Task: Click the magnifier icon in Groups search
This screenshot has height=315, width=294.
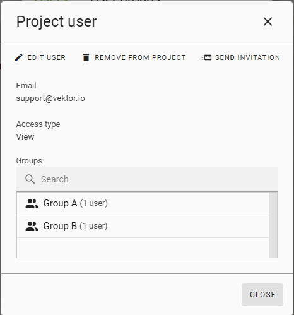Action: (x=30, y=179)
